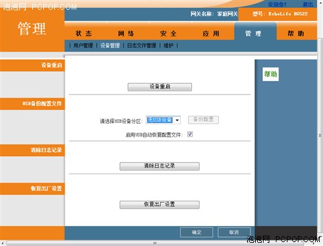Click the 设备重启 button

click(160, 87)
